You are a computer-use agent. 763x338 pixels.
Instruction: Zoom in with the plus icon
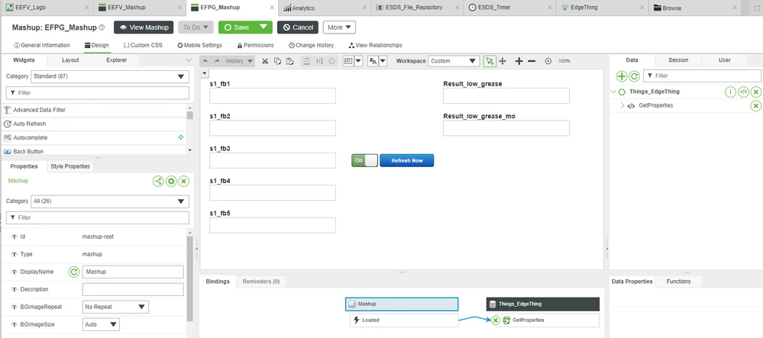click(x=519, y=61)
